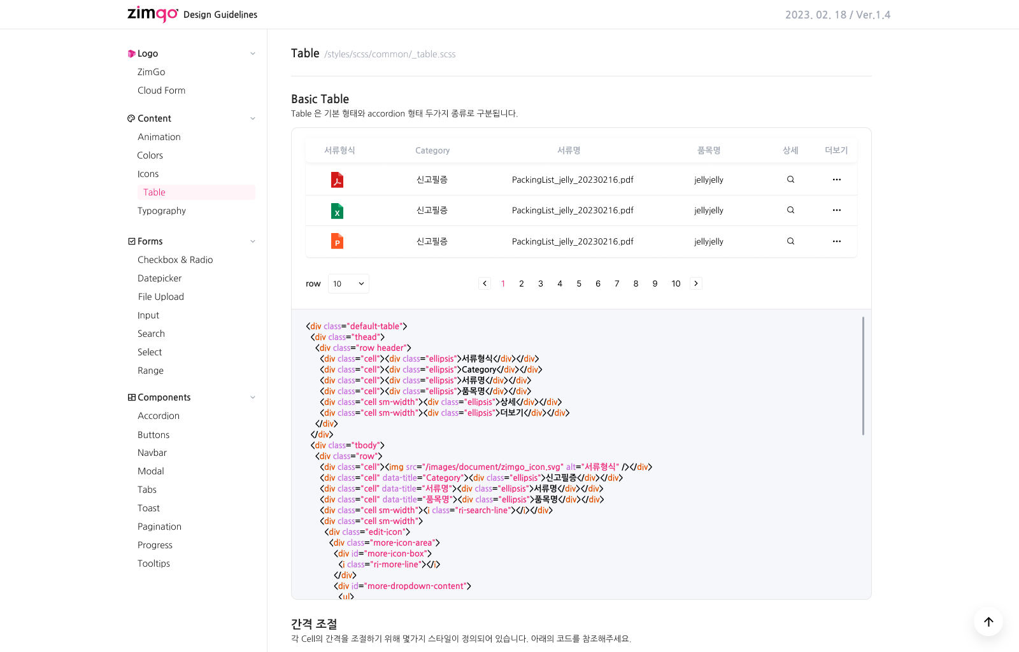
Task: Open the row count dropdown
Action: tap(348, 284)
